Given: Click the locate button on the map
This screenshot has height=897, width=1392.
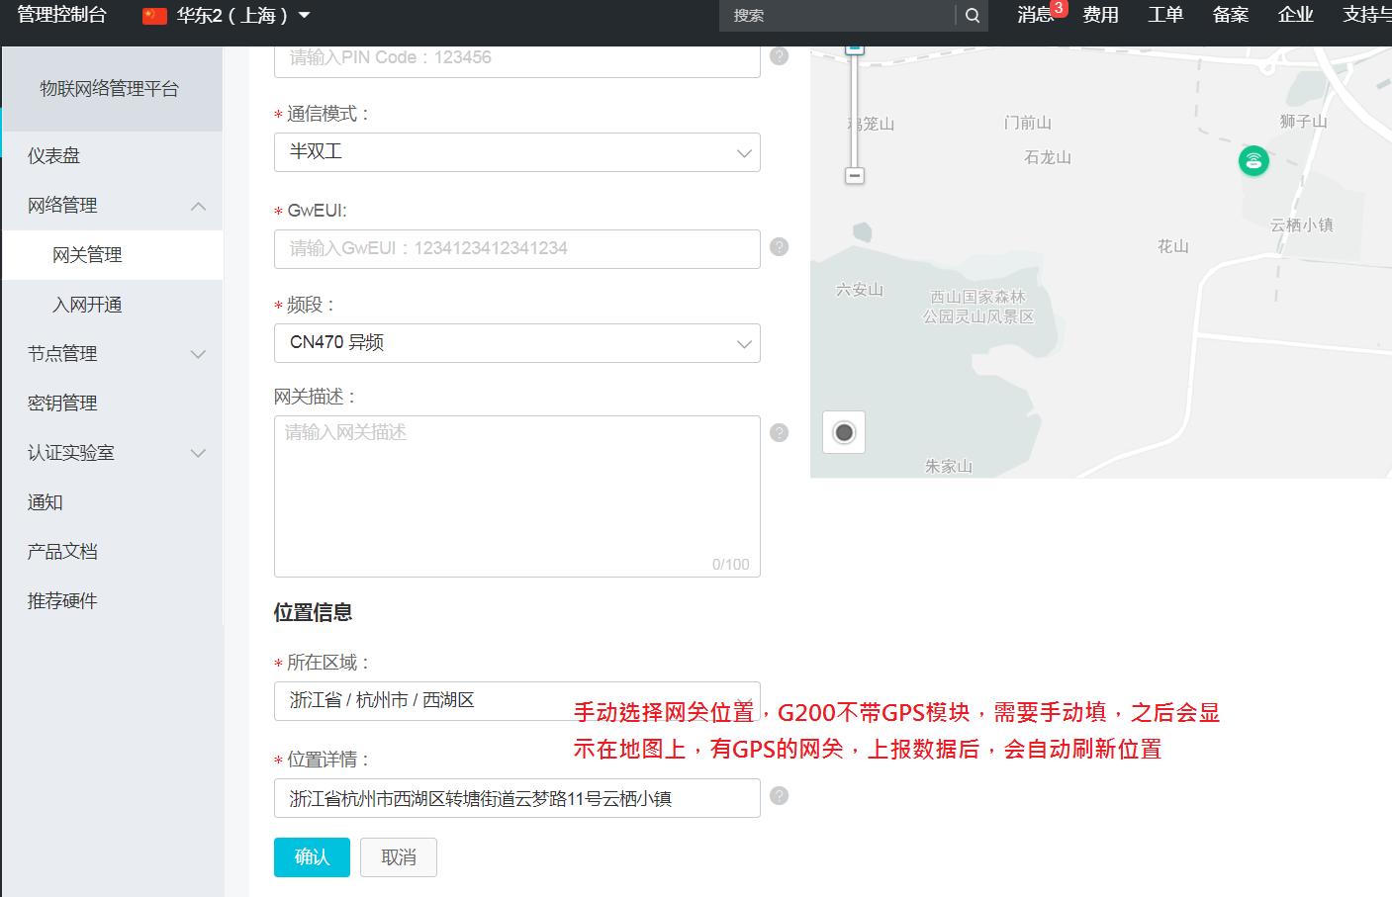Looking at the screenshot, I should 843,431.
